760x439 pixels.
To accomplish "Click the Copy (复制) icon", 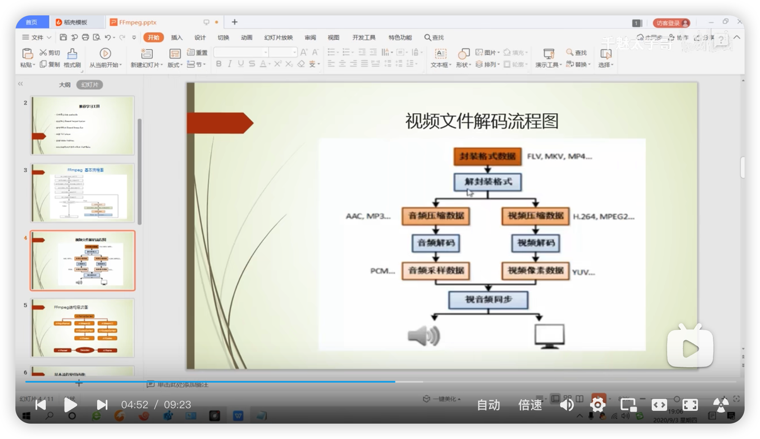I will (43, 64).
